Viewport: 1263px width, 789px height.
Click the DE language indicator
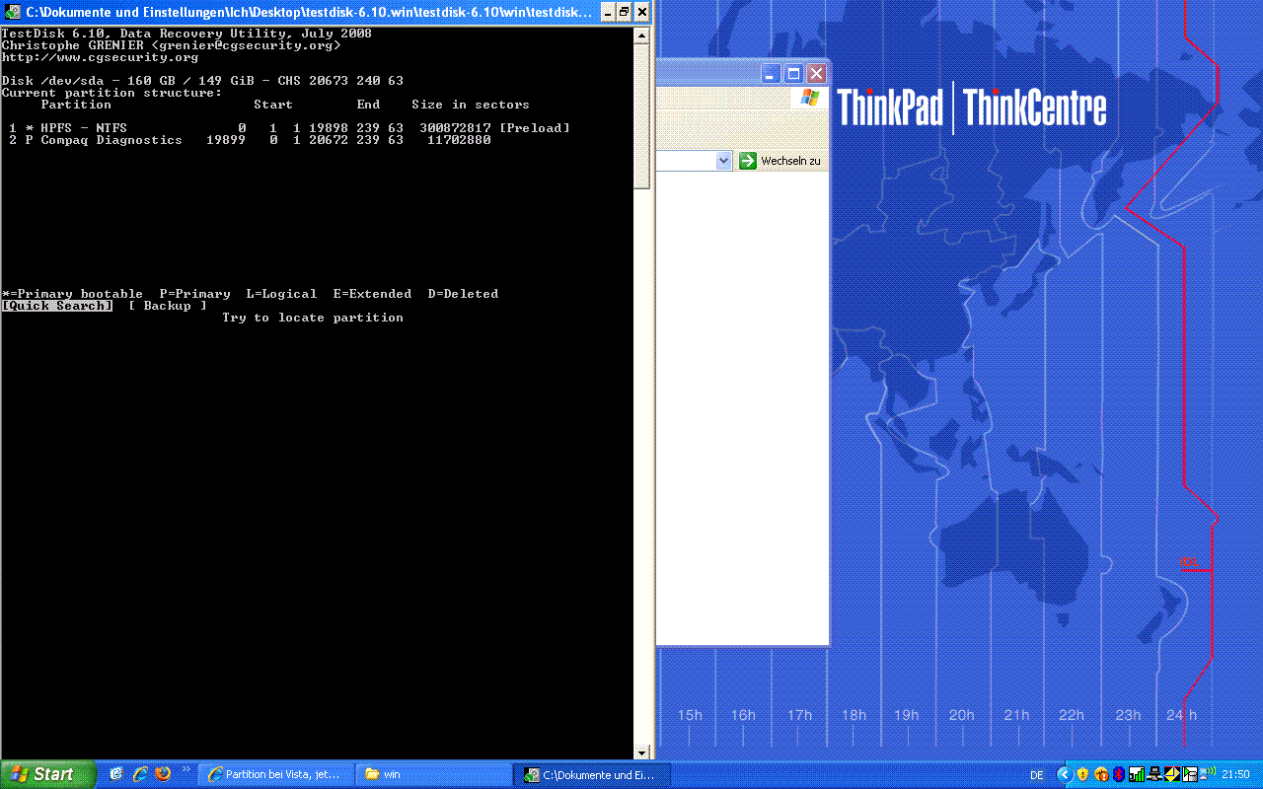point(1037,775)
